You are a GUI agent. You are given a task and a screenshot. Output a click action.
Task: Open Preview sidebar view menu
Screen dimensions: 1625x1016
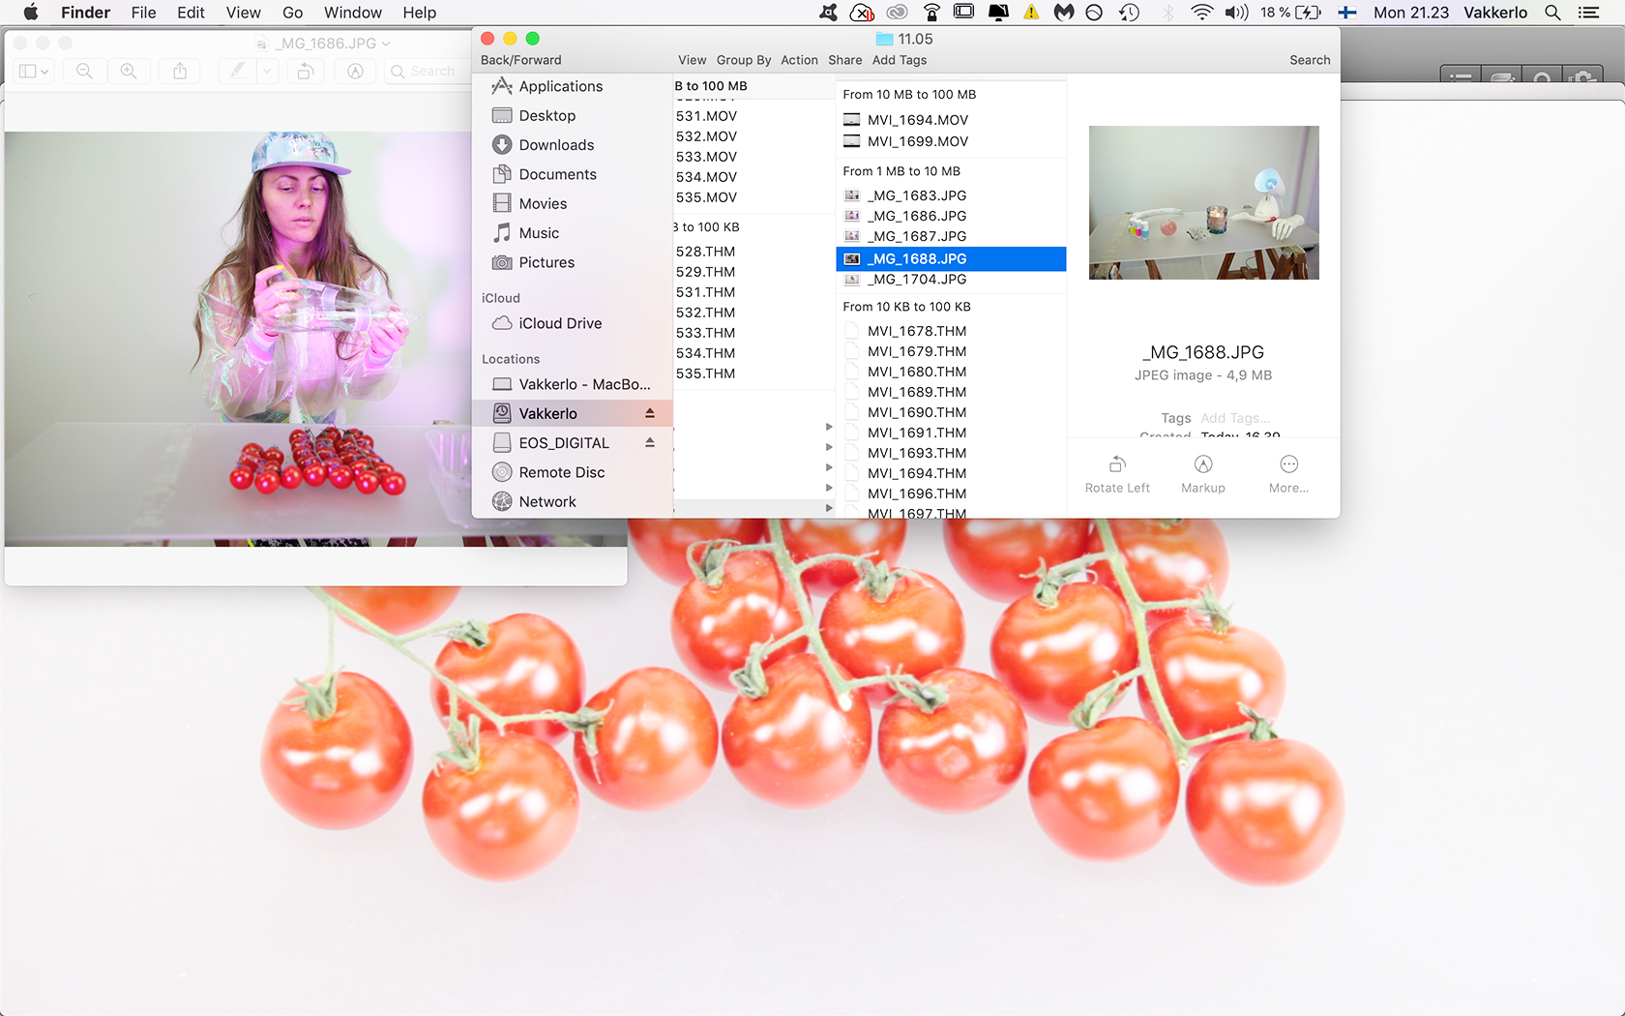(34, 72)
